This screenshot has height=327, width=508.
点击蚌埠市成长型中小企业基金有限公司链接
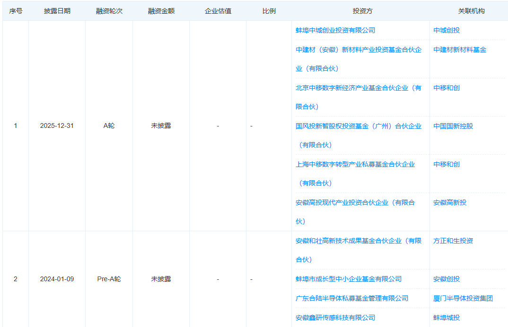tap(348, 279)
